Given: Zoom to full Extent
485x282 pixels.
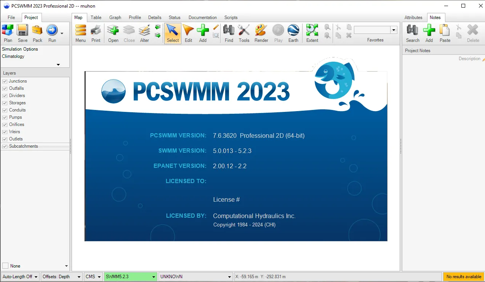Looking at the screenshot, I should coord(312,33).
